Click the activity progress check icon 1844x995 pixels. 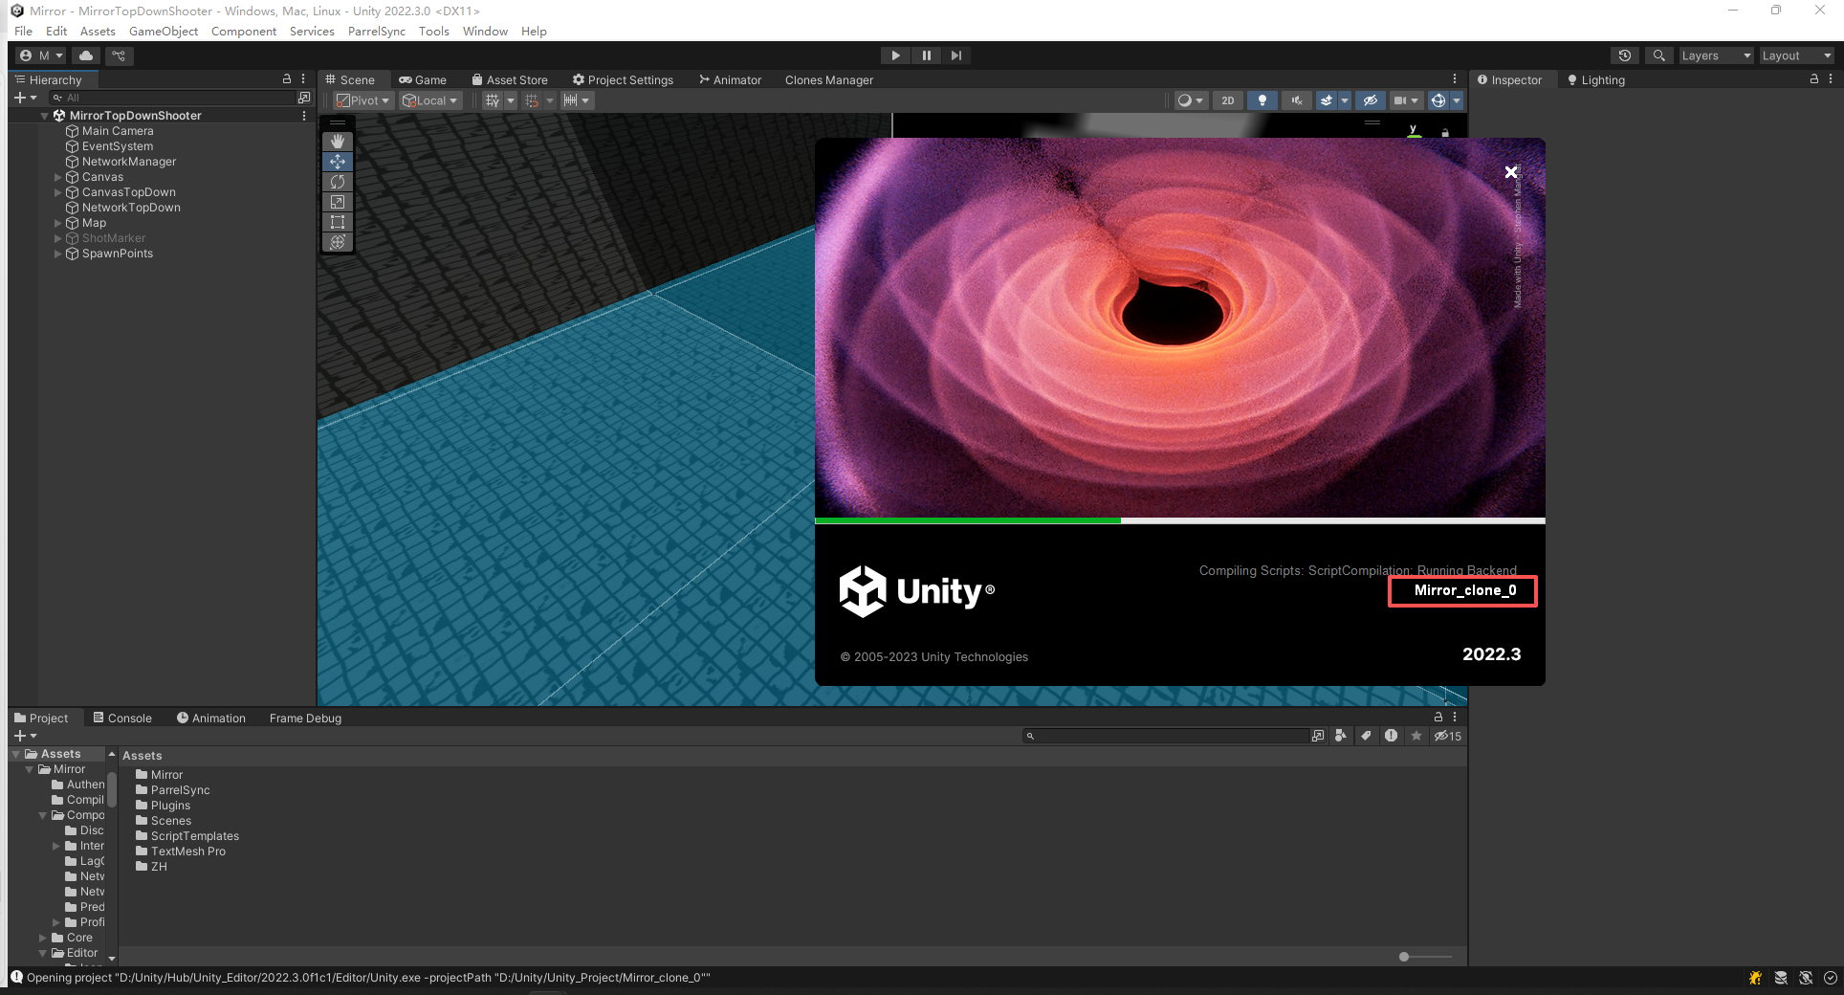(1831, 978)
